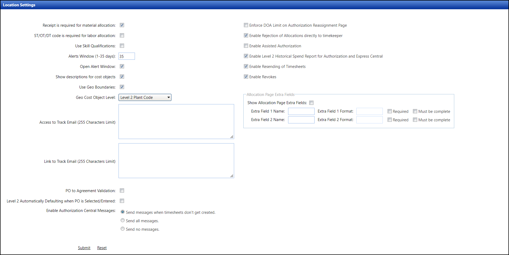Viewport: 509px width, 255px height.
Task: Toggle the Open Alert Window checkbox
Action: (x=122, y=66)
